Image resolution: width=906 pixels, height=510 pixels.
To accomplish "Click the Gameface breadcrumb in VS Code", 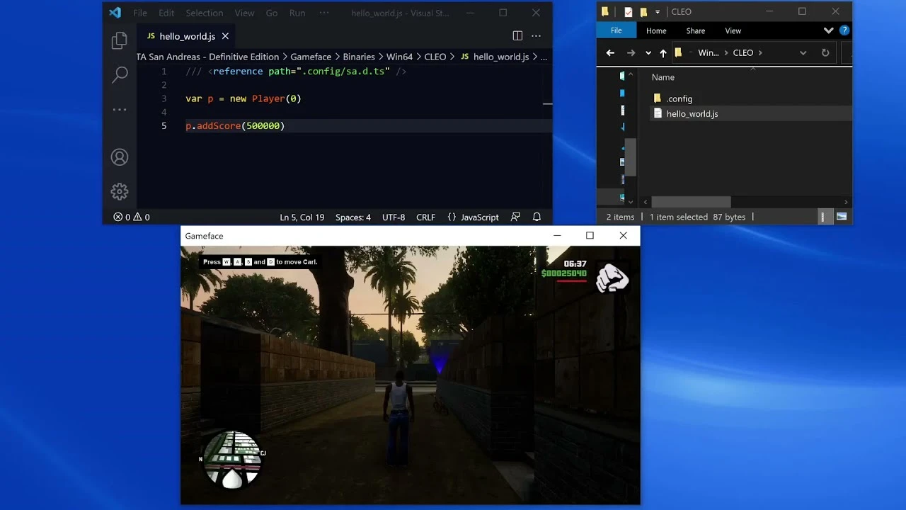I will [x=311, y=57].
